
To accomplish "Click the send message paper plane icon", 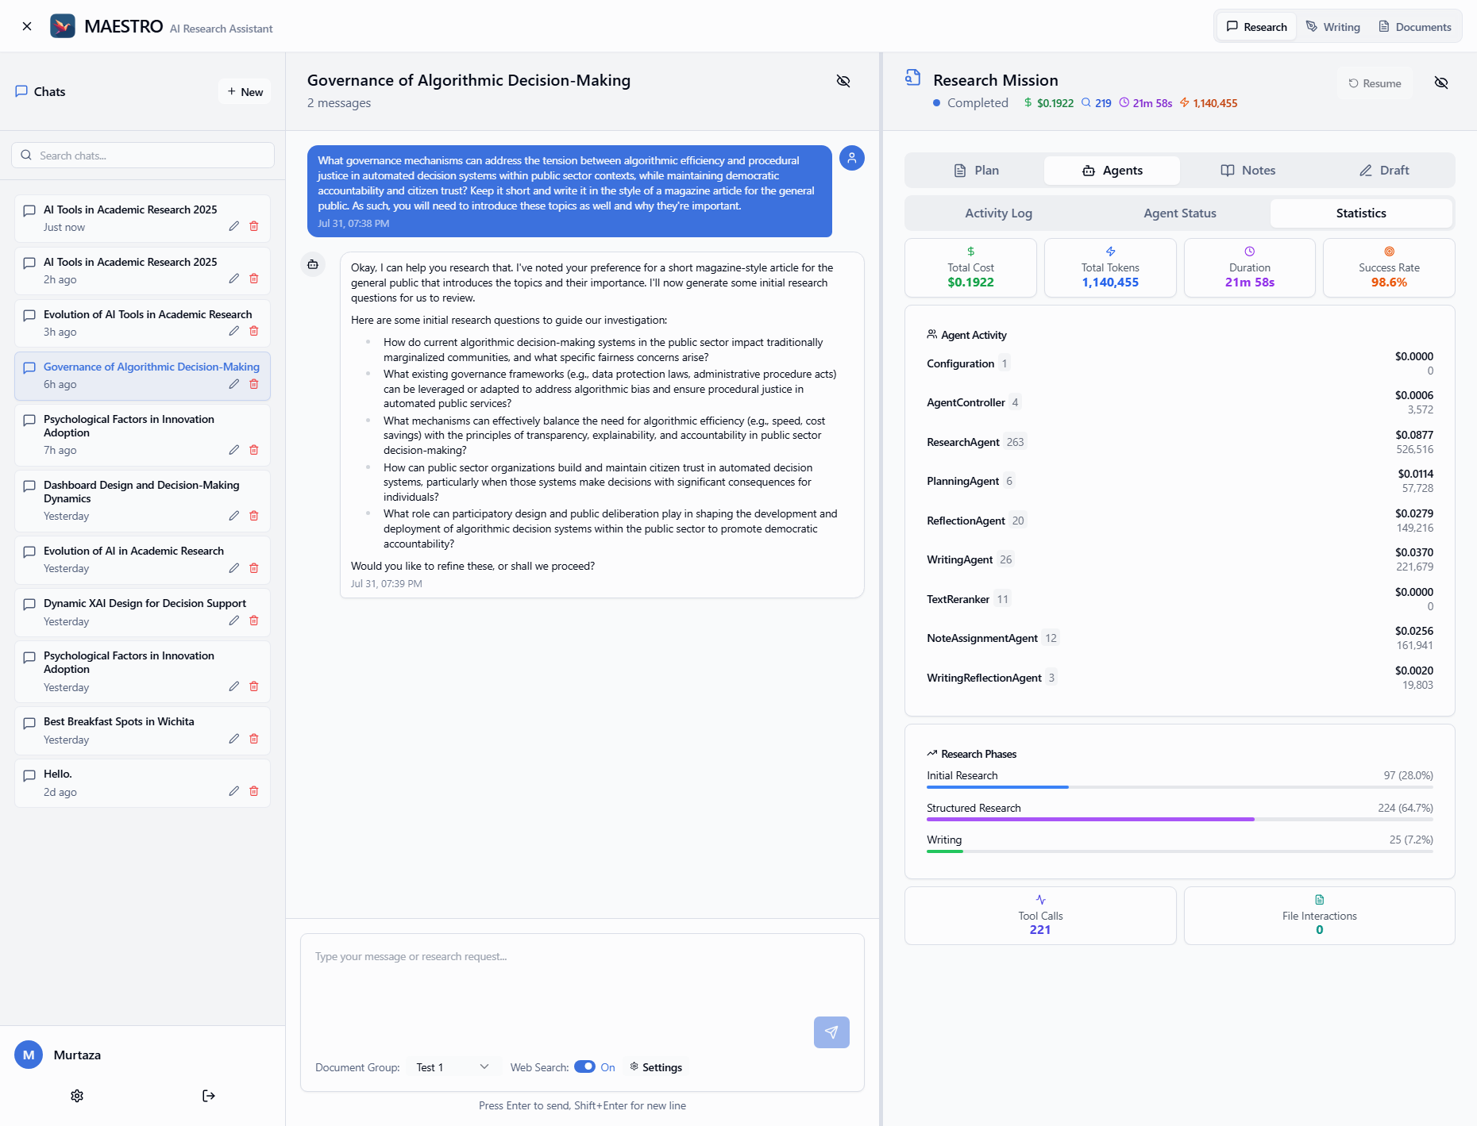I will tap(831, 1032).
